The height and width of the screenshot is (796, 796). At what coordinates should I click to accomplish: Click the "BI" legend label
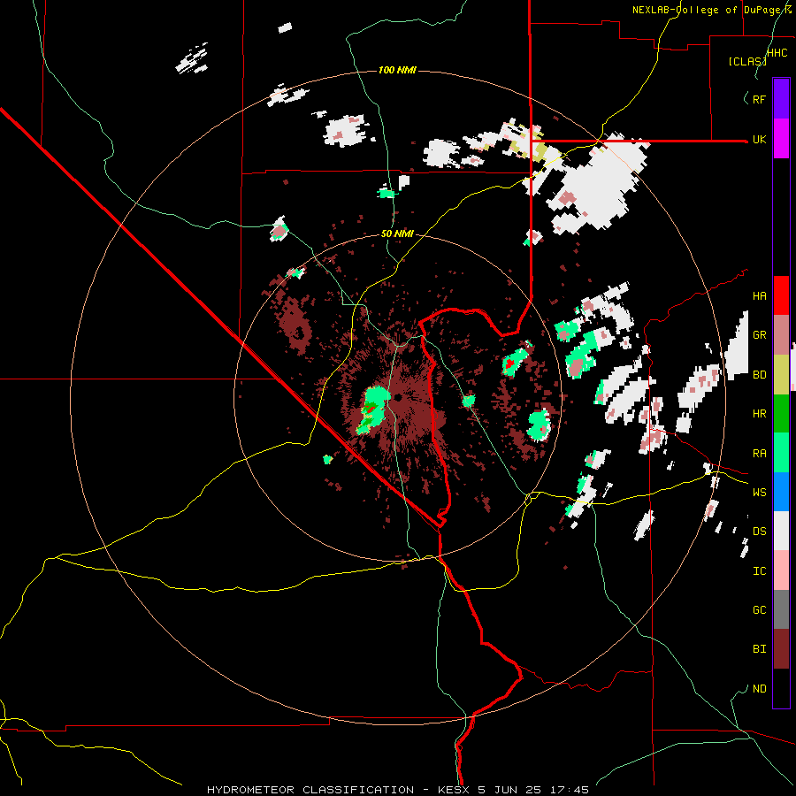(759, 649)
